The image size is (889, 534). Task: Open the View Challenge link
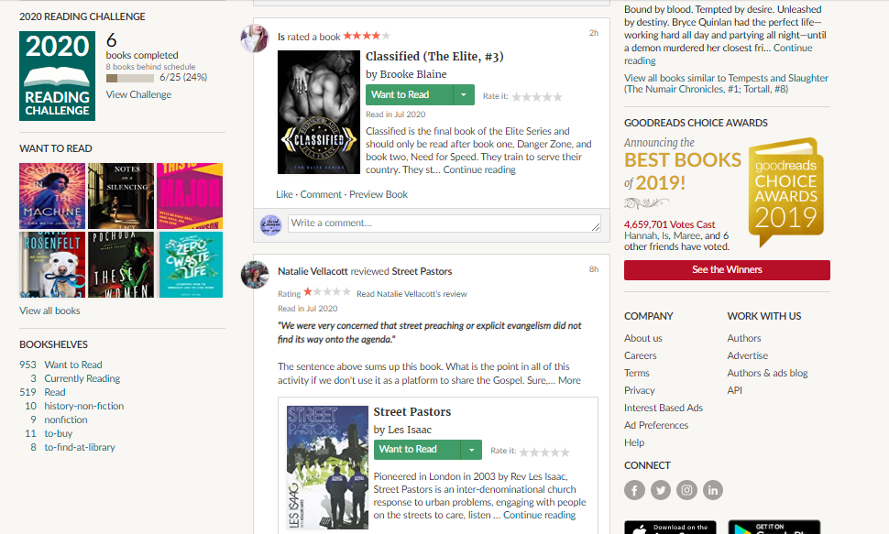point(138,94)
